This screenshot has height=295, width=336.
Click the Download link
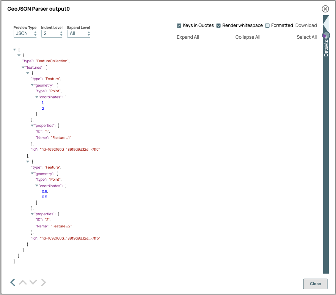point(306,25)
